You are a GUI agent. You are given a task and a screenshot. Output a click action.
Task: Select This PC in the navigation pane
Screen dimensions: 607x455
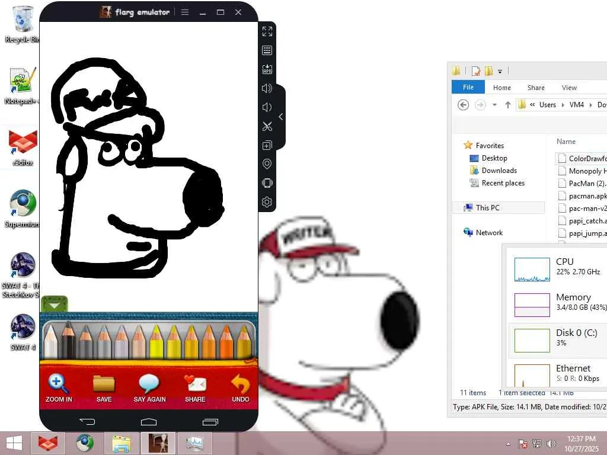pos(499,208)
